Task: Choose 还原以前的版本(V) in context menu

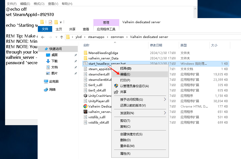Action: [x=140, y=105]
